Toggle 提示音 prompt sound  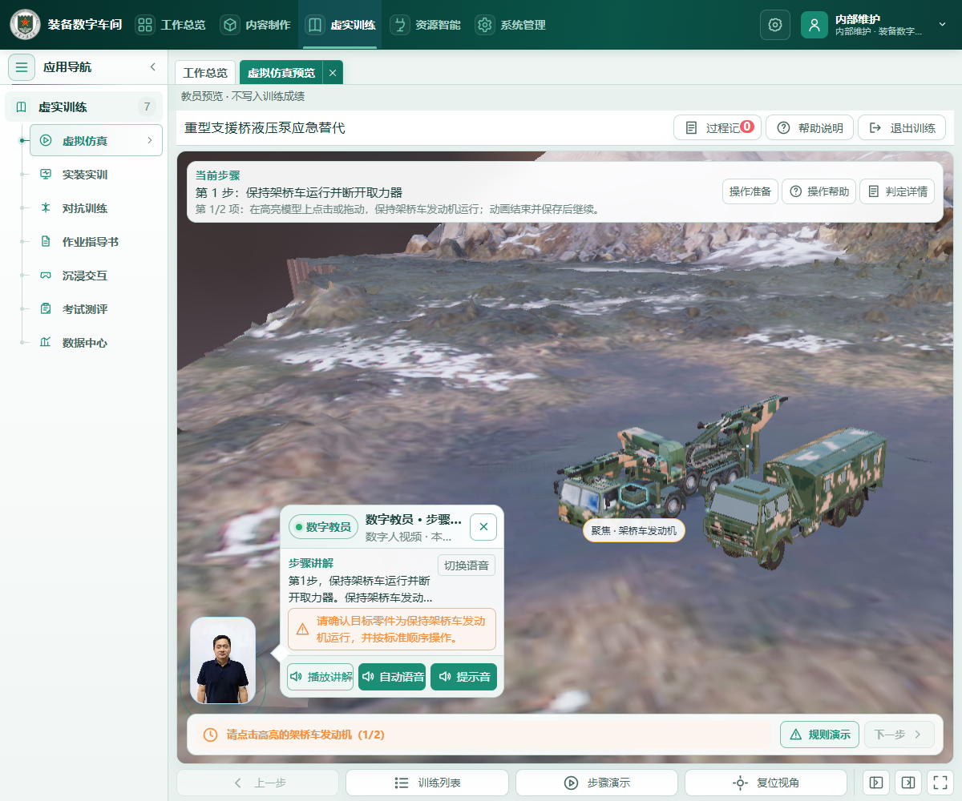(463, 677)
